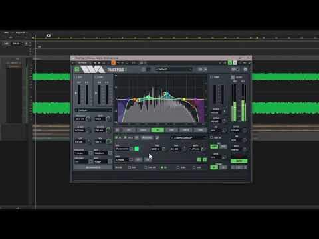319x239 pixels.
Task: Click the threshold triangle beside the second meter pair
Action: [x=96, y=93]
